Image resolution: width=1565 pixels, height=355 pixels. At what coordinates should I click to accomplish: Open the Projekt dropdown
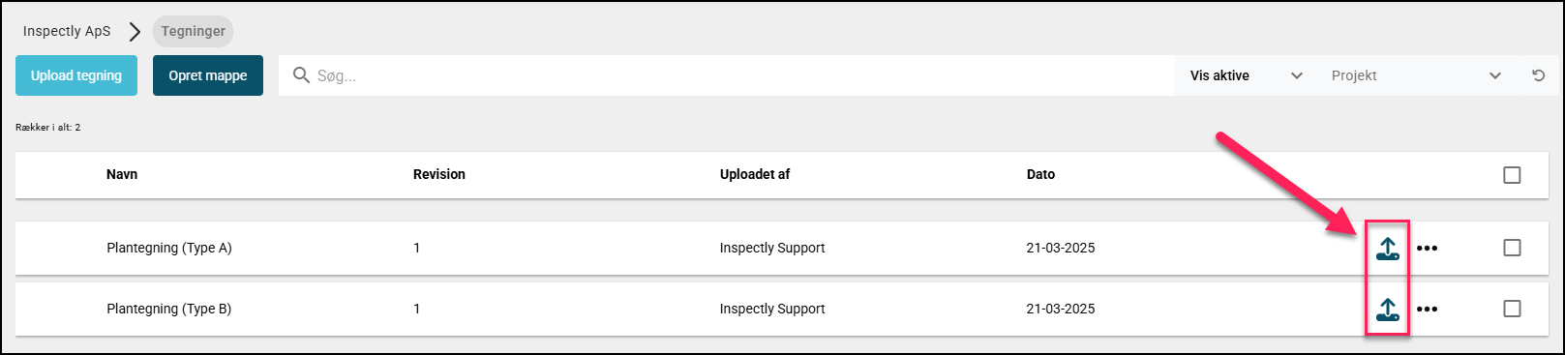pyautogui.click(x=1416, y=75)
